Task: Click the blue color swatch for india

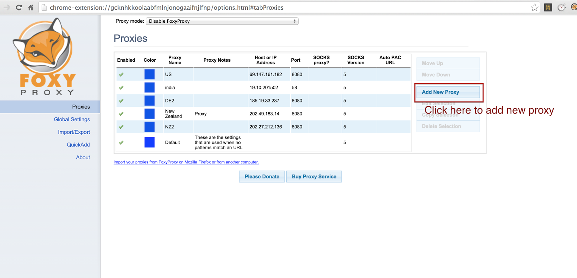Action: (149, 87)
